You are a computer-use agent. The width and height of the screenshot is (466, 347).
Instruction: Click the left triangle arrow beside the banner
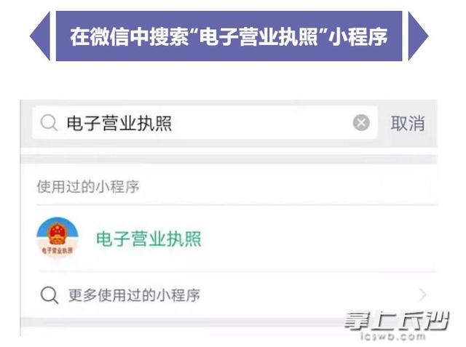40,36
